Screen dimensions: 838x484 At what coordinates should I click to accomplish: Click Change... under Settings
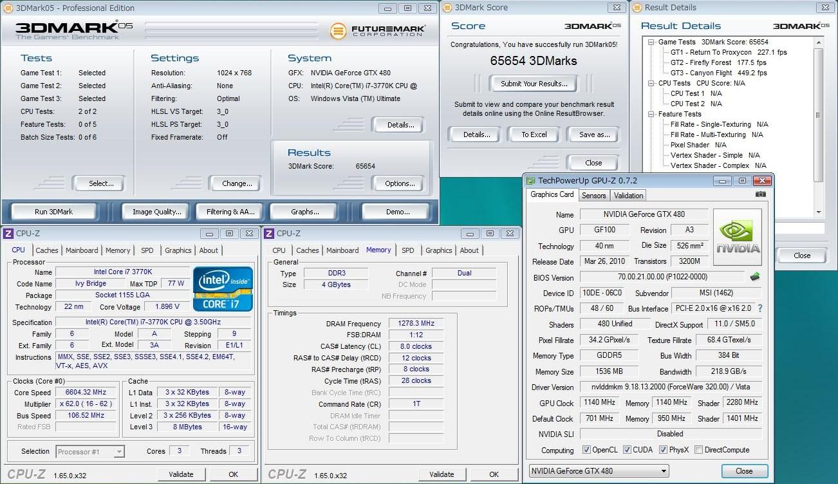[x=237, y=183]
